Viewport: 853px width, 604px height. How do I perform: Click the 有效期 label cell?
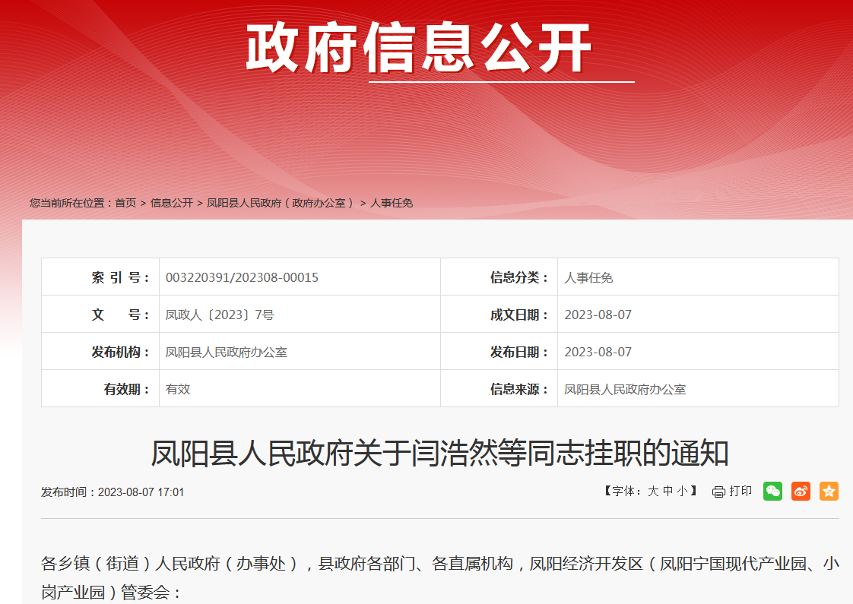click(x=100, y=389)
